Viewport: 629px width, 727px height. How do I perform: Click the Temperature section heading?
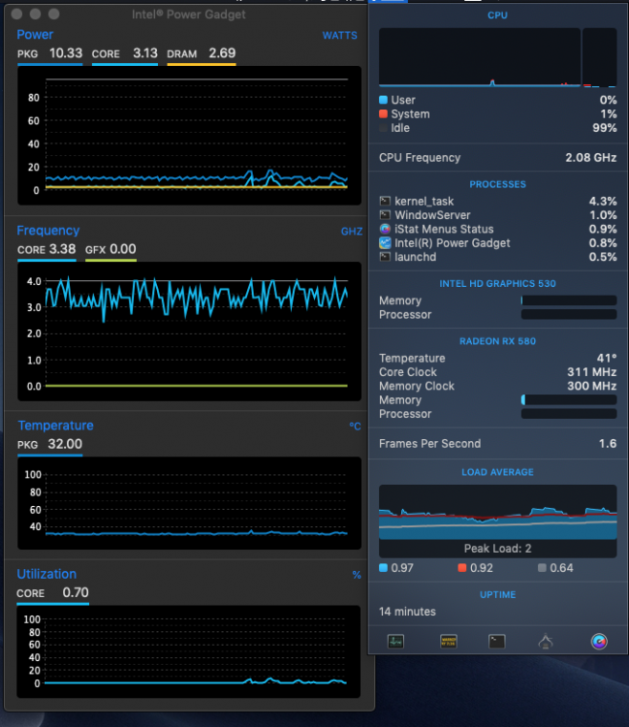tap(55, 426)
